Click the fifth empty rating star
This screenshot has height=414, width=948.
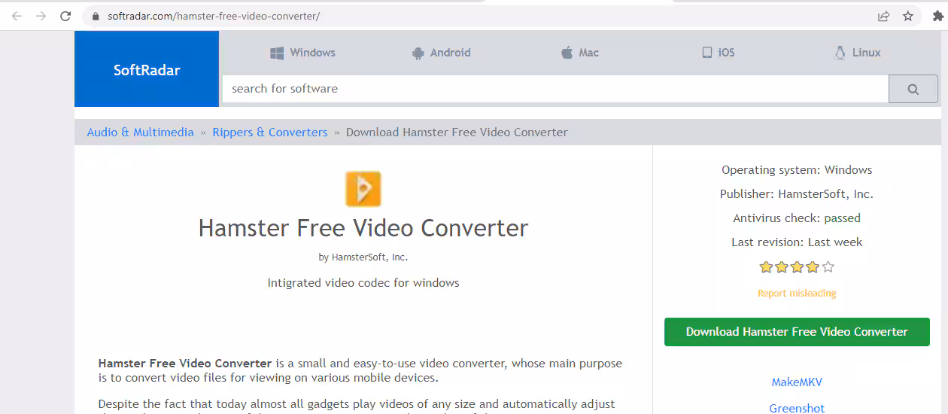828,266
